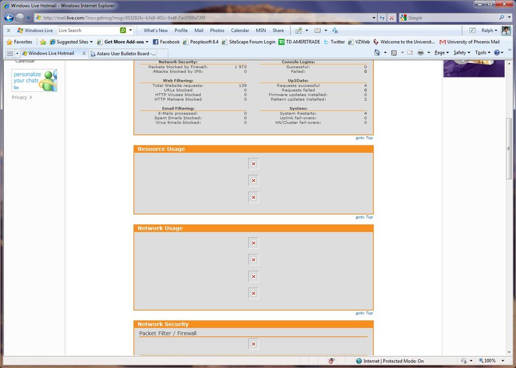Expand Get More Add-ons dropdown

tap(147, 42)
